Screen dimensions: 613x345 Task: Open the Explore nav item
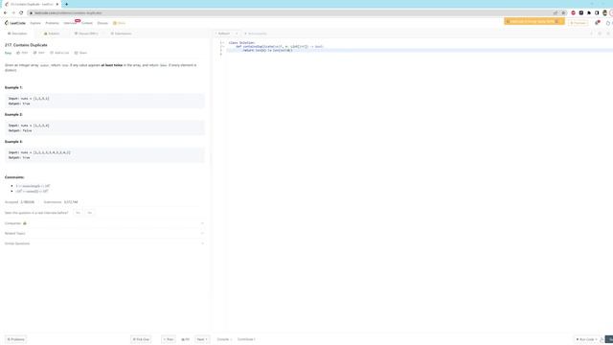[x=35, y=23]
